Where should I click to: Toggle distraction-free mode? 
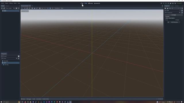pos(162,6)
